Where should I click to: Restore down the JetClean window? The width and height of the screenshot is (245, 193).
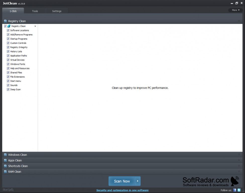point(237,3)
